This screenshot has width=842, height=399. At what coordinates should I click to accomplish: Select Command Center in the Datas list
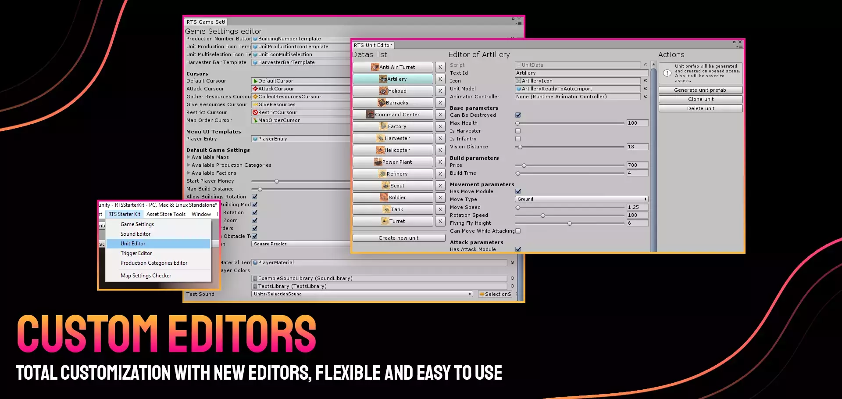[393, 115]
